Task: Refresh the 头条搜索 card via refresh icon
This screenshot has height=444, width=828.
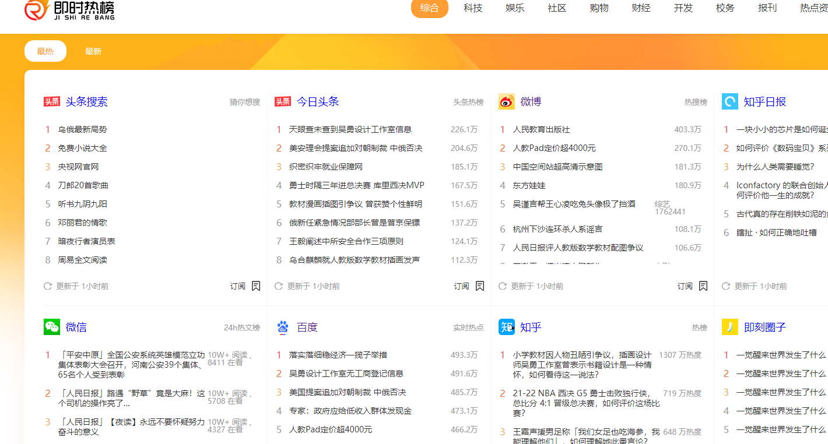Action: point(48,286)
